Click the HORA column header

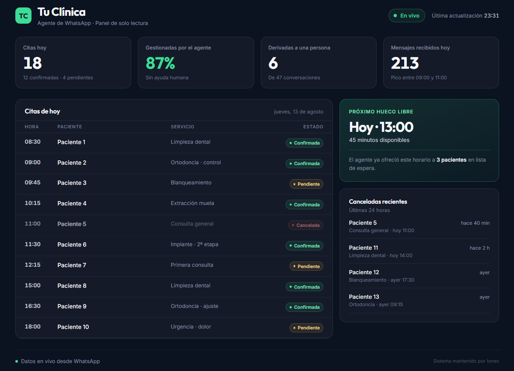32,127
